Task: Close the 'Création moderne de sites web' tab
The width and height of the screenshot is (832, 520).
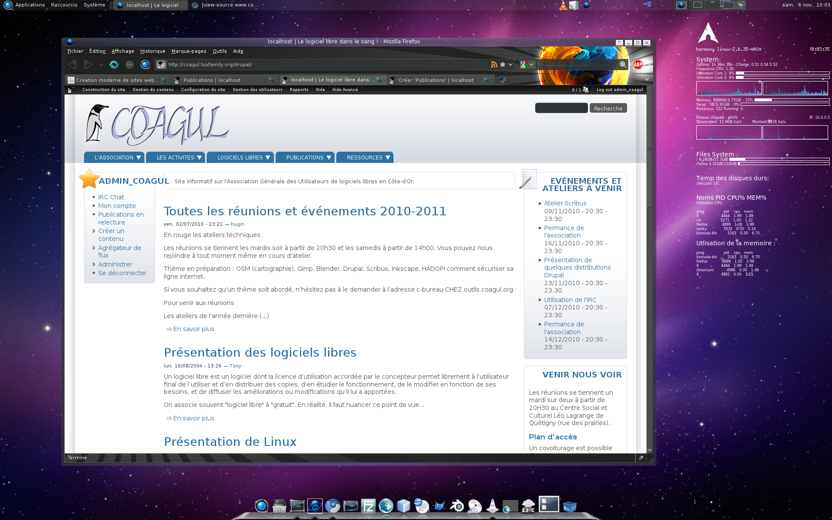Action: (164, 80)
